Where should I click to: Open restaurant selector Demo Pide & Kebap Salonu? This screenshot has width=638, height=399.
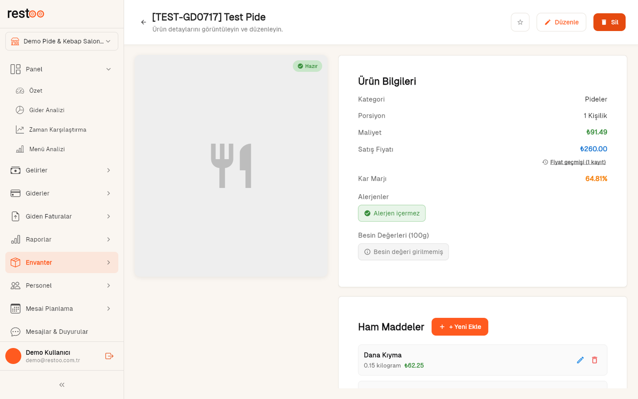coord(62,41)
